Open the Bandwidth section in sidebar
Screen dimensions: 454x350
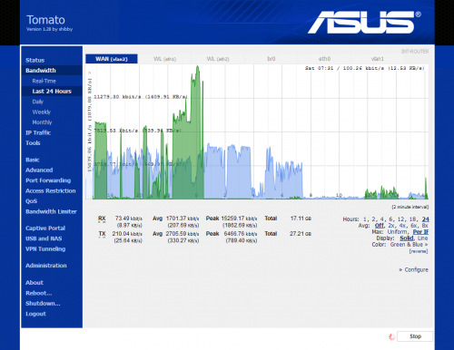click(x=41, y=71)
